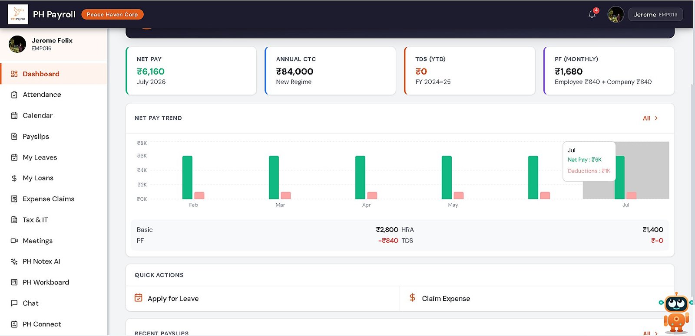Click the Calendar icon in sidebar
The image size is (695, 336).
(x=14, y=115)
